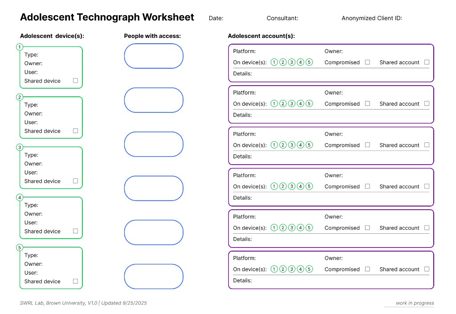Click the green number 1 device badge

(x=20, y=47)
